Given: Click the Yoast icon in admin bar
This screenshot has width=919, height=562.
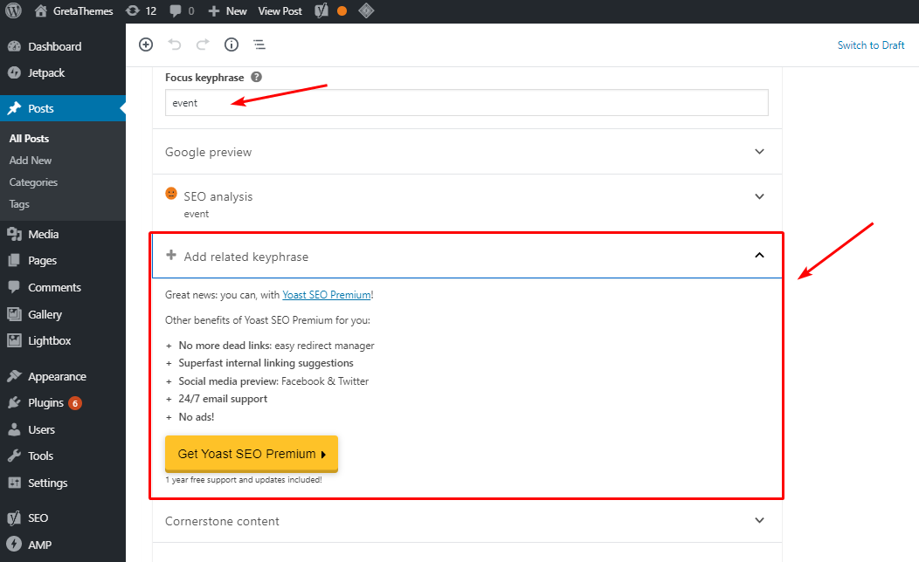Looking at the screenshot, I should [321, 11].
